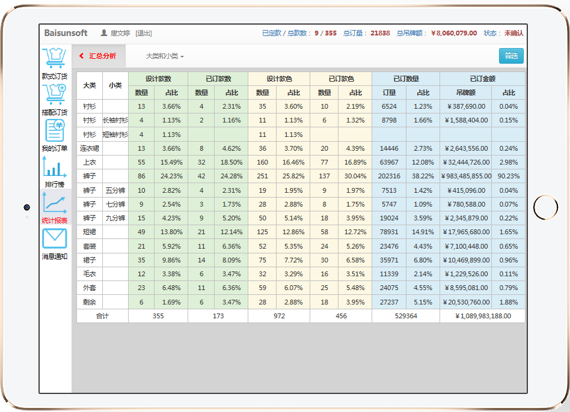The image size is (570, 412).
Task: Click the 筛选 filter button
Action: (511, 56)
